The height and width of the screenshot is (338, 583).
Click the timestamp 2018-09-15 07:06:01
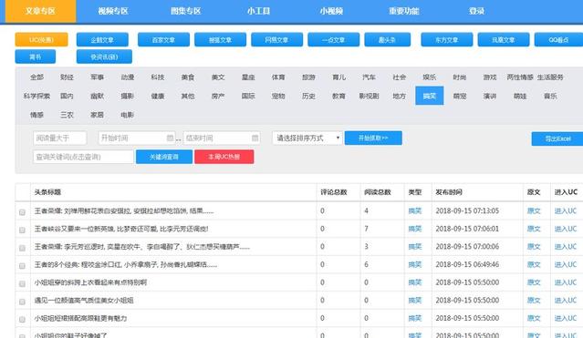coord(467,229)
